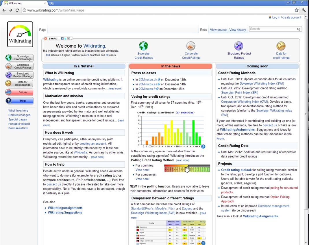
Task: Share the page via the Twitter icon
Action: point(65,38)
